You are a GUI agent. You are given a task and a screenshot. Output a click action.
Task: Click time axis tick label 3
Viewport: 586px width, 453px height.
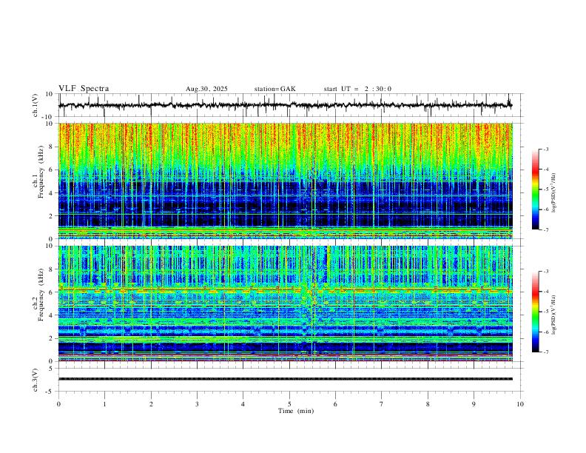pyautogui.click(x=197, y=404)
